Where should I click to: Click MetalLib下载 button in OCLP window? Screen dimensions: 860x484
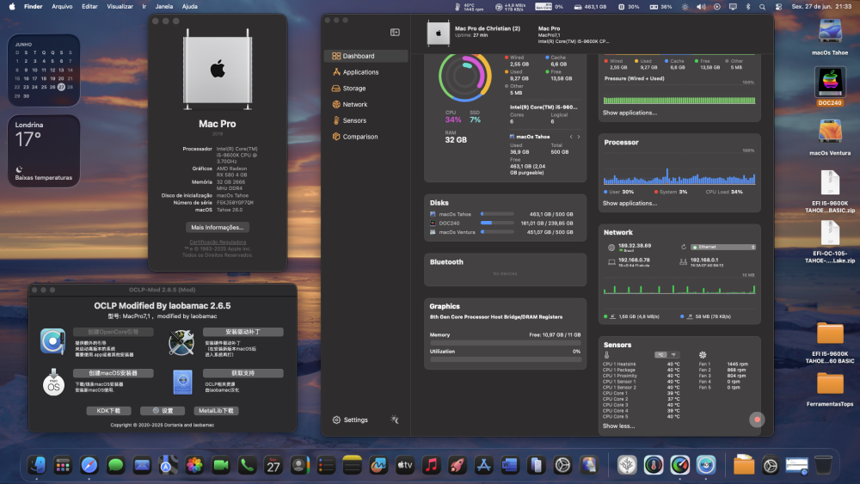pyautogui.click(x=216, y=411)
